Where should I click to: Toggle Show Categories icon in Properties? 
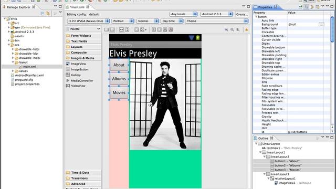click(x=307, y=7)
